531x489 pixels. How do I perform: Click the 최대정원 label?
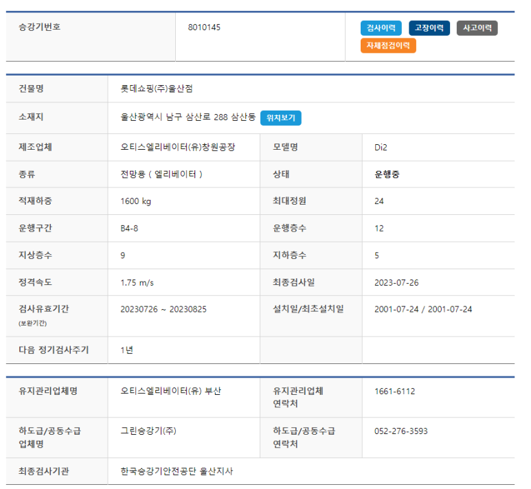coord(289,201)
